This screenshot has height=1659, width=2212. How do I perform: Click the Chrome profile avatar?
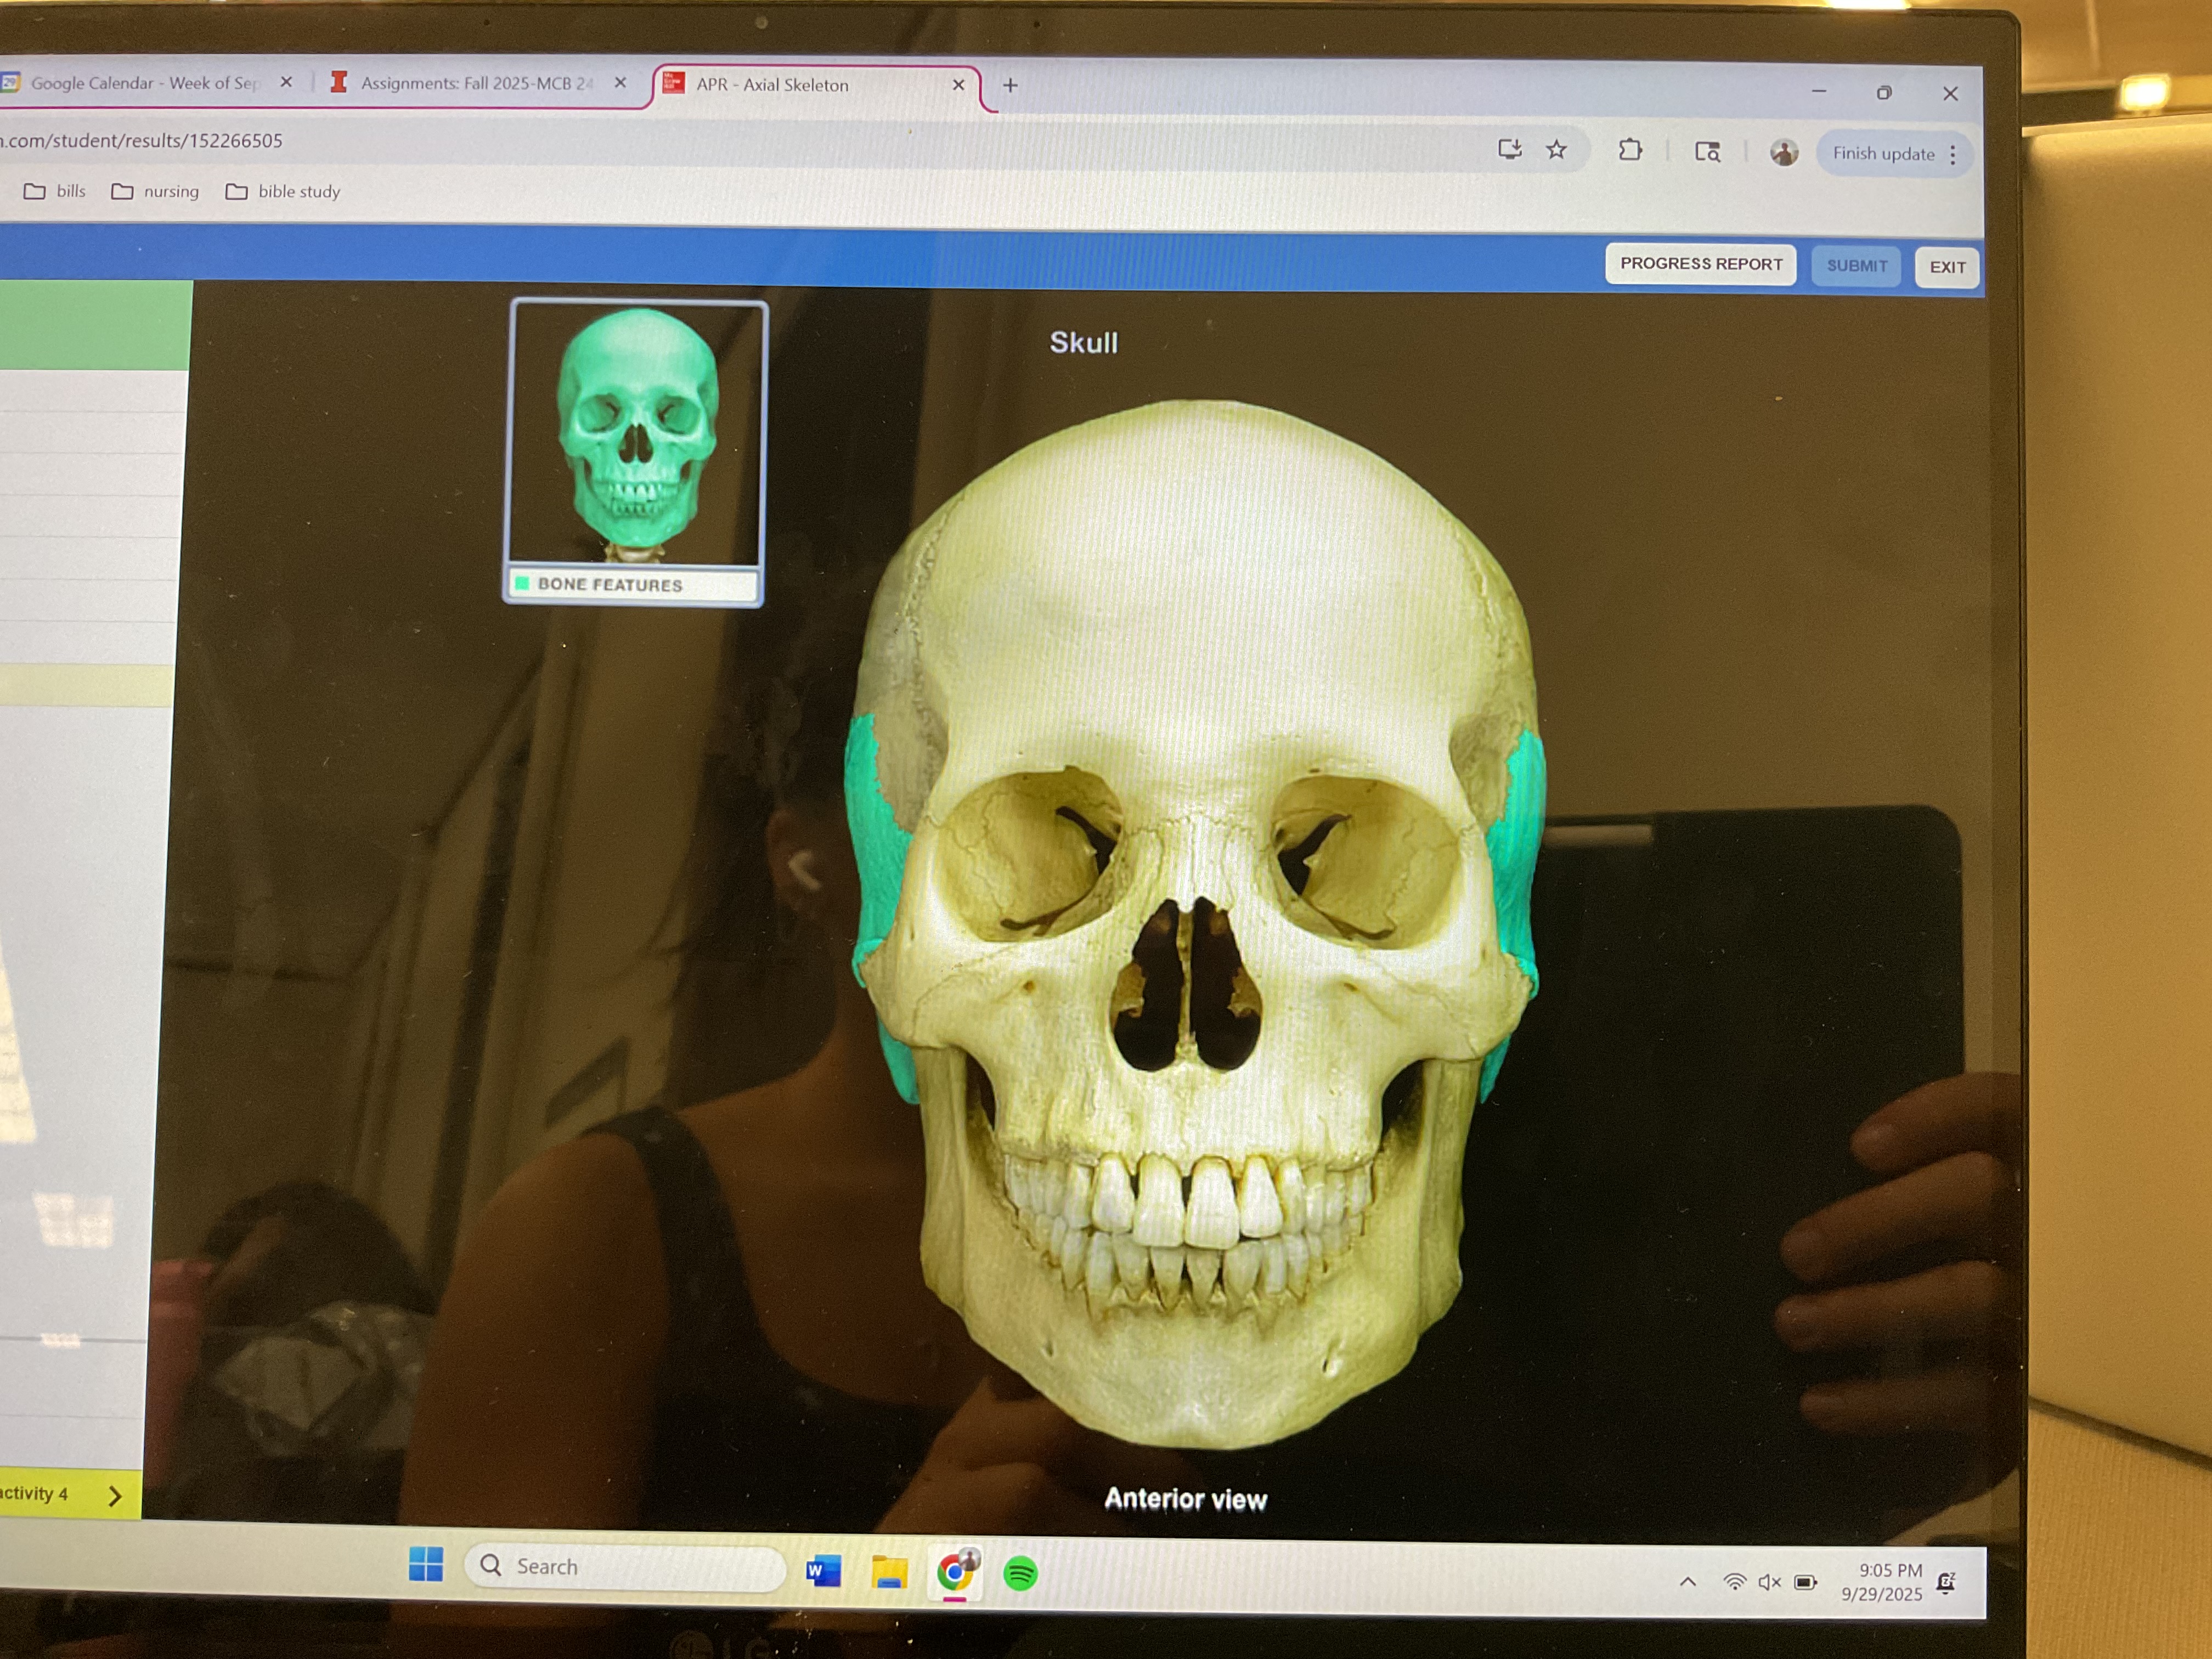coord(1783,153)
